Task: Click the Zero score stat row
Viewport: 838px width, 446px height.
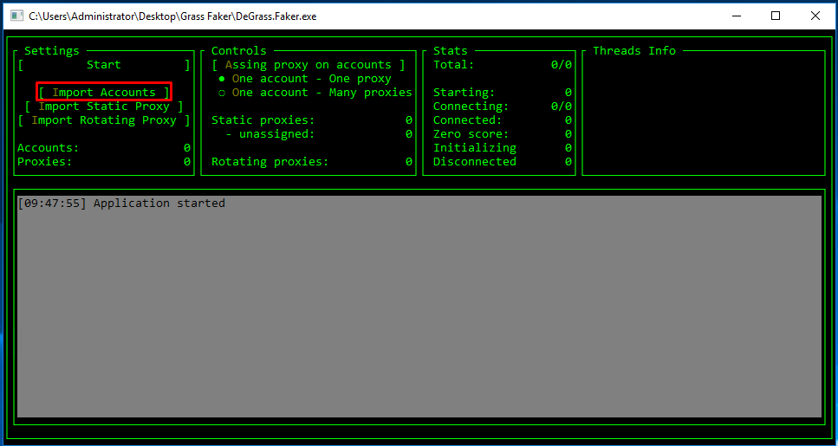Action: pyautogui.click(x=502, y=134)
